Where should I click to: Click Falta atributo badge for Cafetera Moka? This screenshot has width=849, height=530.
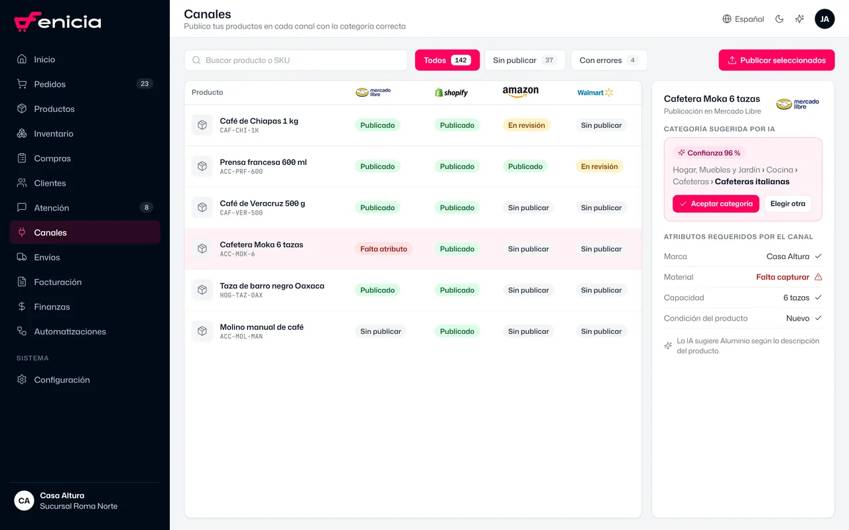point(383,249)
